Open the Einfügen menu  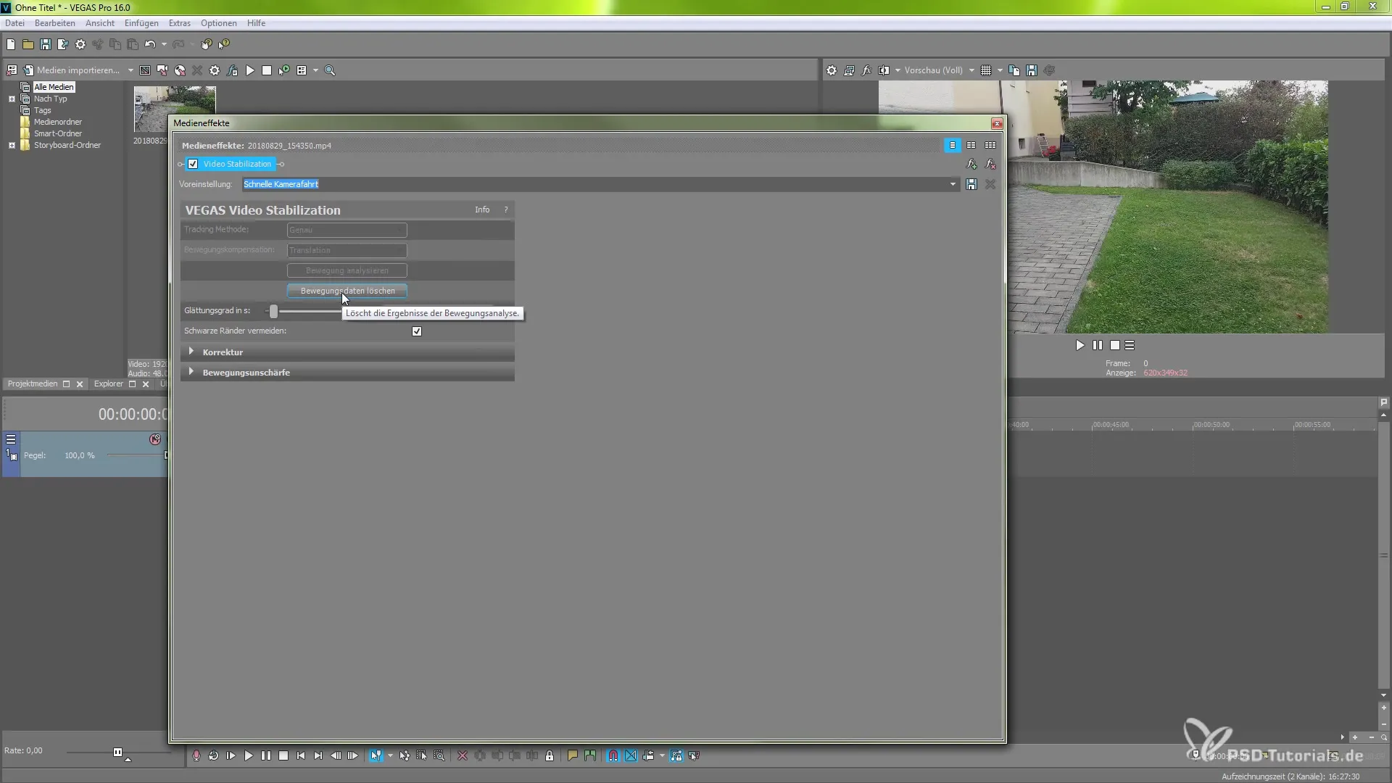[141, 23]
